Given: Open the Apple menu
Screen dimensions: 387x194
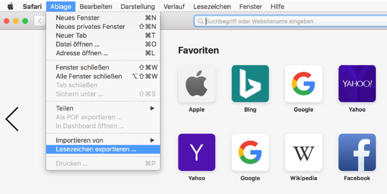Looking at the screenshot, I should click(10, 6).
